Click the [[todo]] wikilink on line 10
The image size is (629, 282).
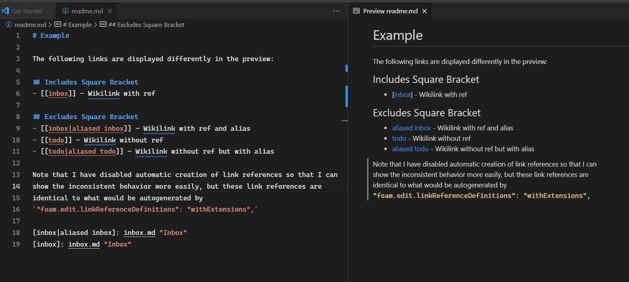click(56, 140)
